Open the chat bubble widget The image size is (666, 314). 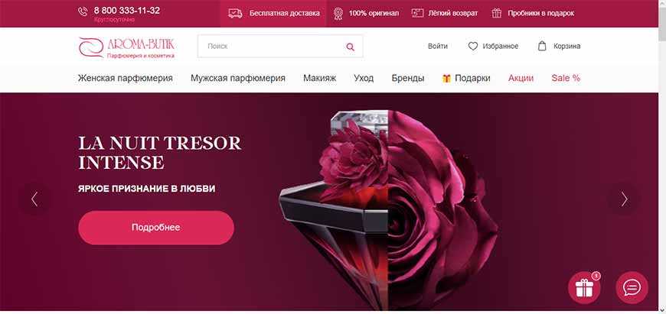tap(632, 288)
